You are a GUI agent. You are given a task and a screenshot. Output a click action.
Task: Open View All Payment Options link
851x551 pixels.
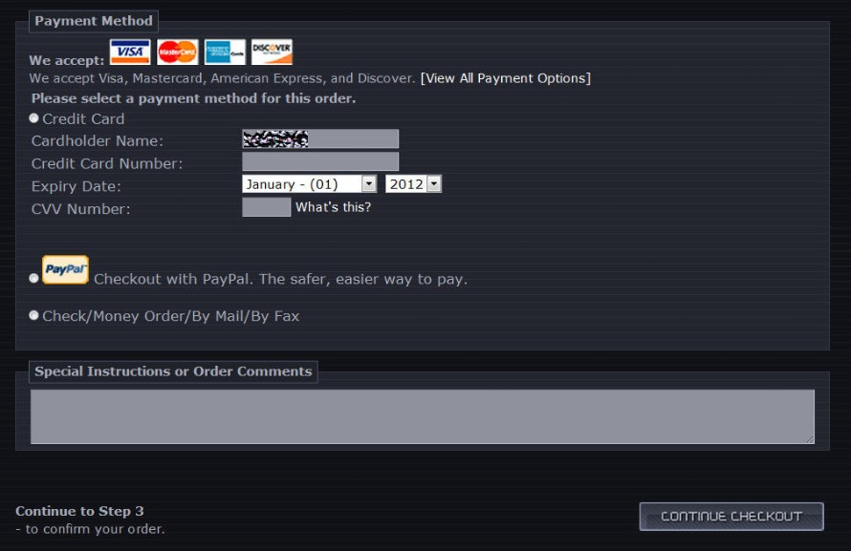[505, 78]
